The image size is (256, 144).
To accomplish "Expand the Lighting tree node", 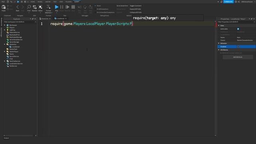I will (x=4, y=30).
